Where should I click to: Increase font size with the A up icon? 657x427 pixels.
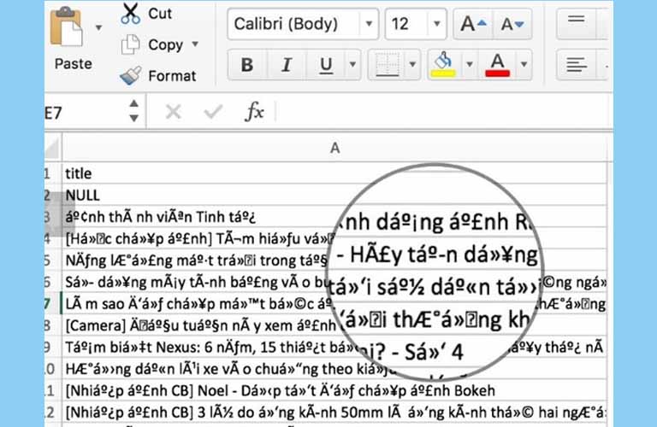(473, 24)
